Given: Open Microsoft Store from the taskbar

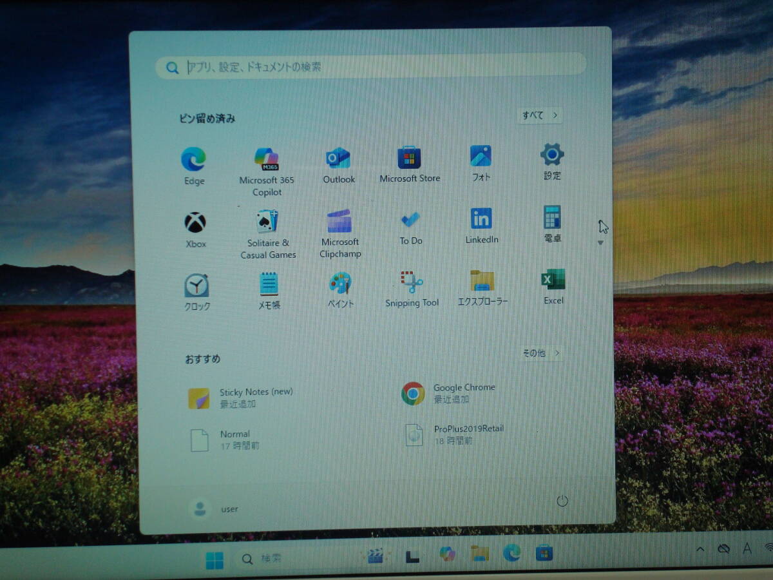Looking at the screenshot, I should coord(545,552).
